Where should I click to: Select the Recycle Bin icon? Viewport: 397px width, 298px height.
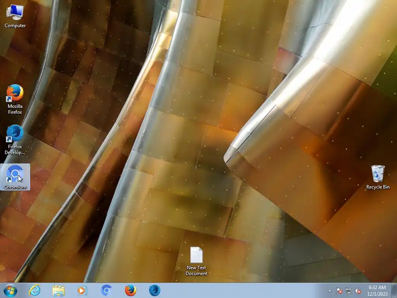pos(378,177)
